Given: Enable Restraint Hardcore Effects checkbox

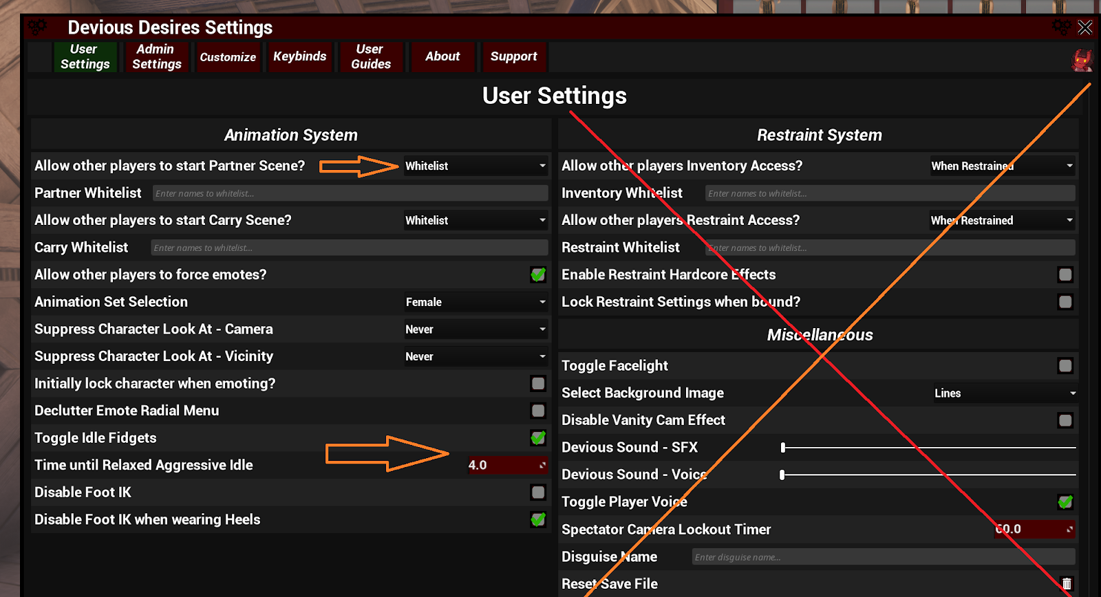Looking at the screenshot, I should (1065, 274).
